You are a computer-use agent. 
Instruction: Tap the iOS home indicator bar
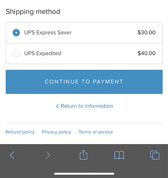click(84, 174)
